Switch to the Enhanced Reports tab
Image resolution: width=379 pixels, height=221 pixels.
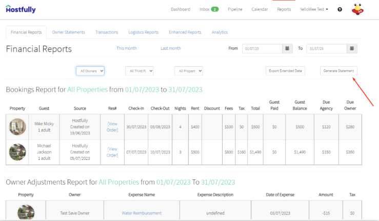point(185,32)
